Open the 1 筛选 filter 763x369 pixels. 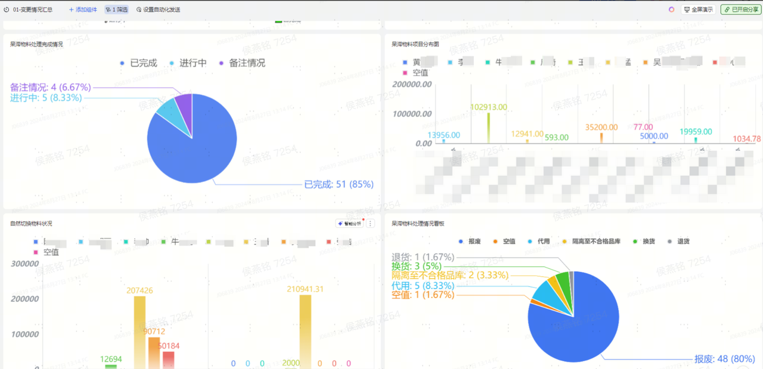click(x=116, y=10)
